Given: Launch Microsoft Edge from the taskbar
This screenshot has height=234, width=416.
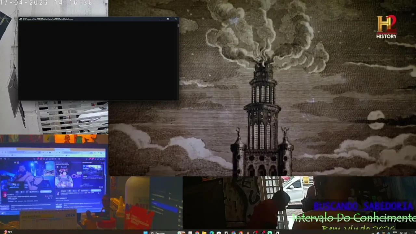Looking at the screenshot, I should (212, 232).
